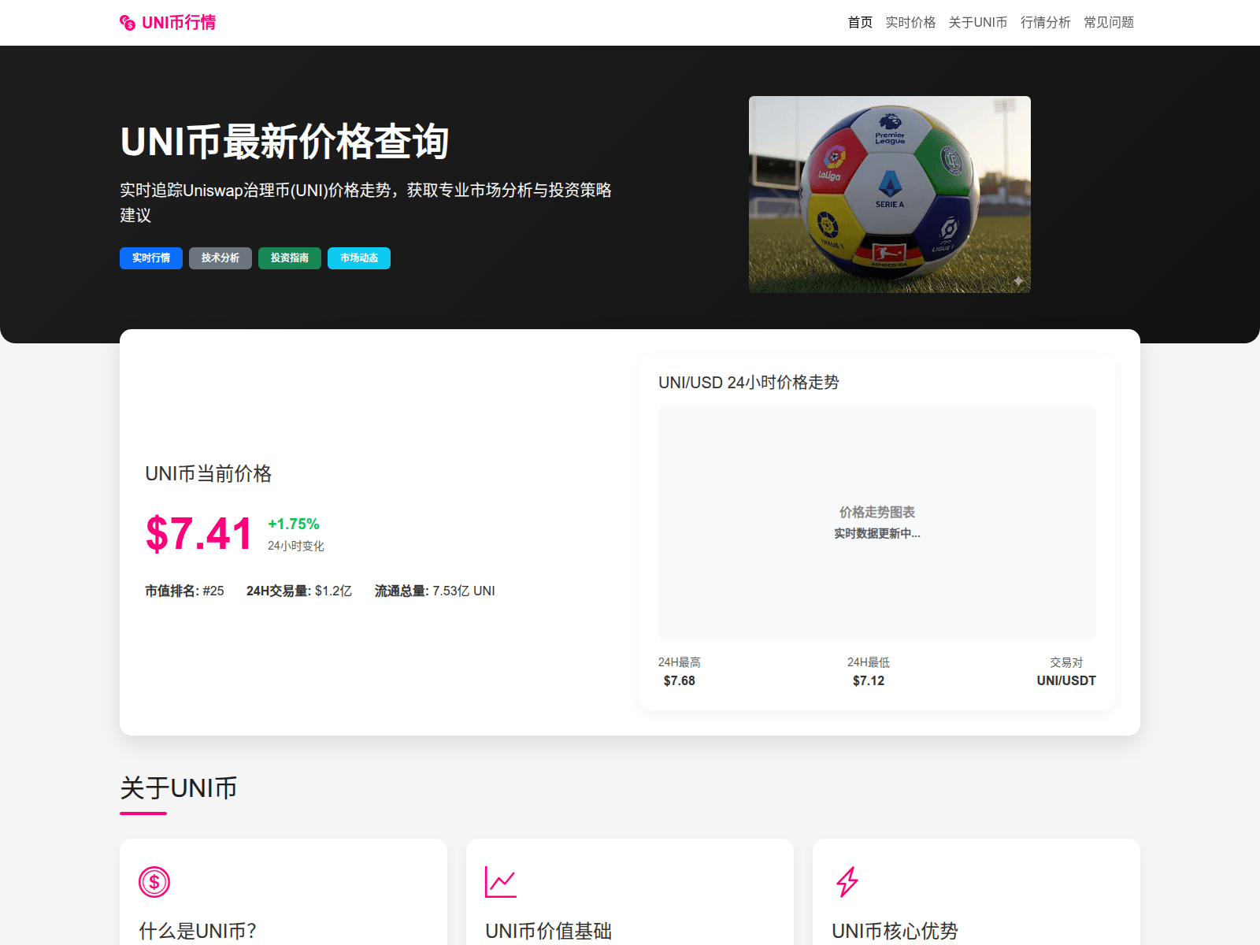Click the UNI币最新价格查询 headline

pyautogui.click(x=284, y=143)
